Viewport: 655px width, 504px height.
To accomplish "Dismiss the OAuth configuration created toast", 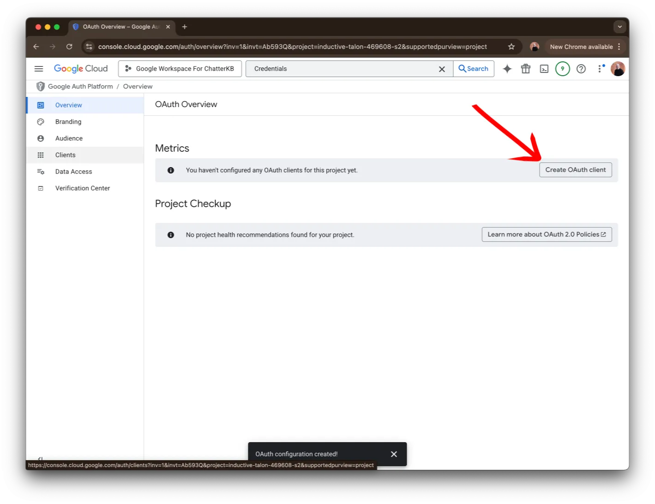I will (394, 454).
